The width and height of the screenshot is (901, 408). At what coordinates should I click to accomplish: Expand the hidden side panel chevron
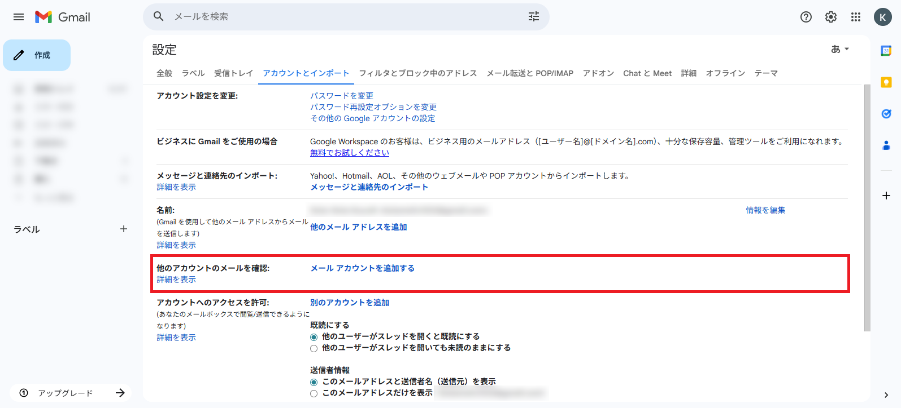tap(886, 395)
